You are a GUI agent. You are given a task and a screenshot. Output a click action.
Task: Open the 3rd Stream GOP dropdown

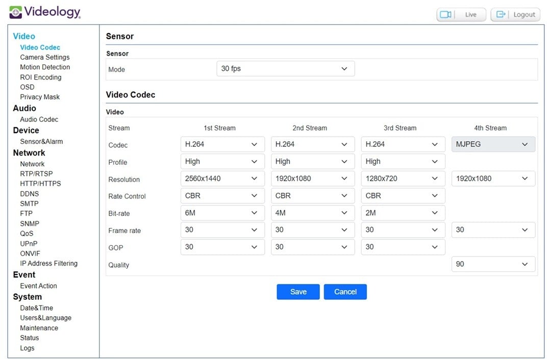point(403,247)
